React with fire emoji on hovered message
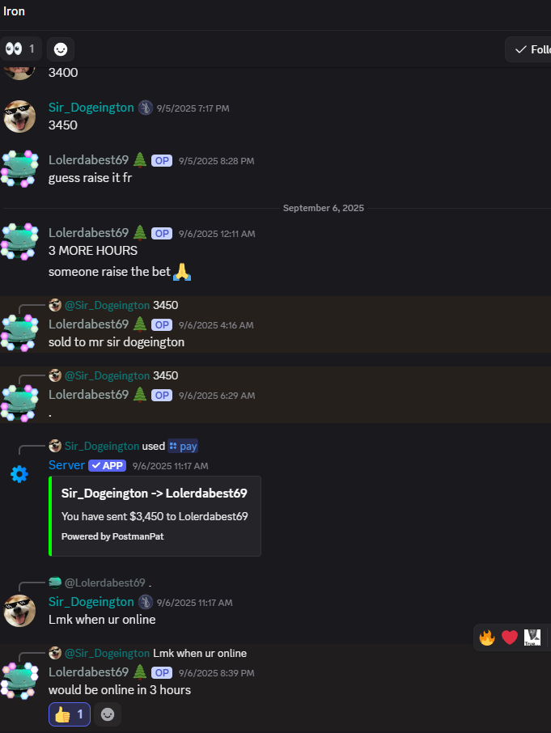 coord(487,638)
